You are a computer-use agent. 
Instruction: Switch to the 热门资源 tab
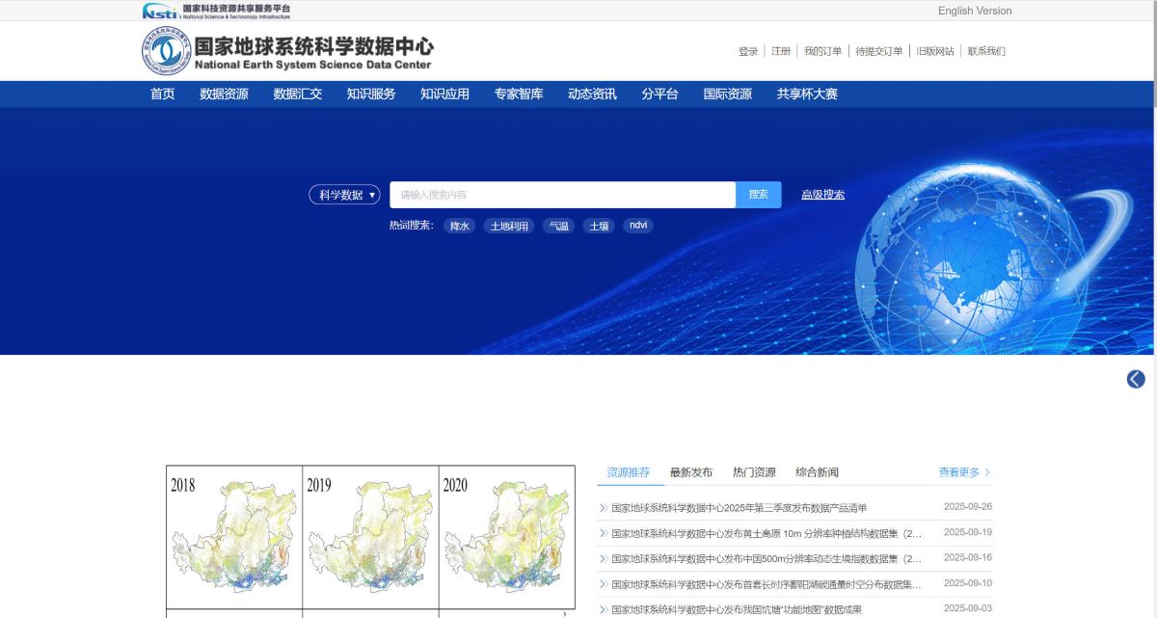[x=754, y=472]
